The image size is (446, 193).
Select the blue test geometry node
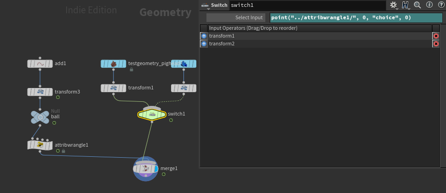point(183,64)
